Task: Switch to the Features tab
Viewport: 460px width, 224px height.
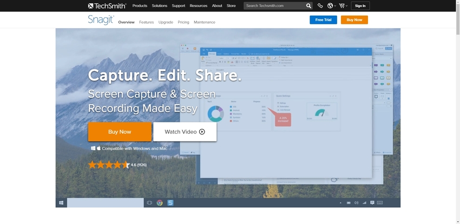Action: coord(147,22)
